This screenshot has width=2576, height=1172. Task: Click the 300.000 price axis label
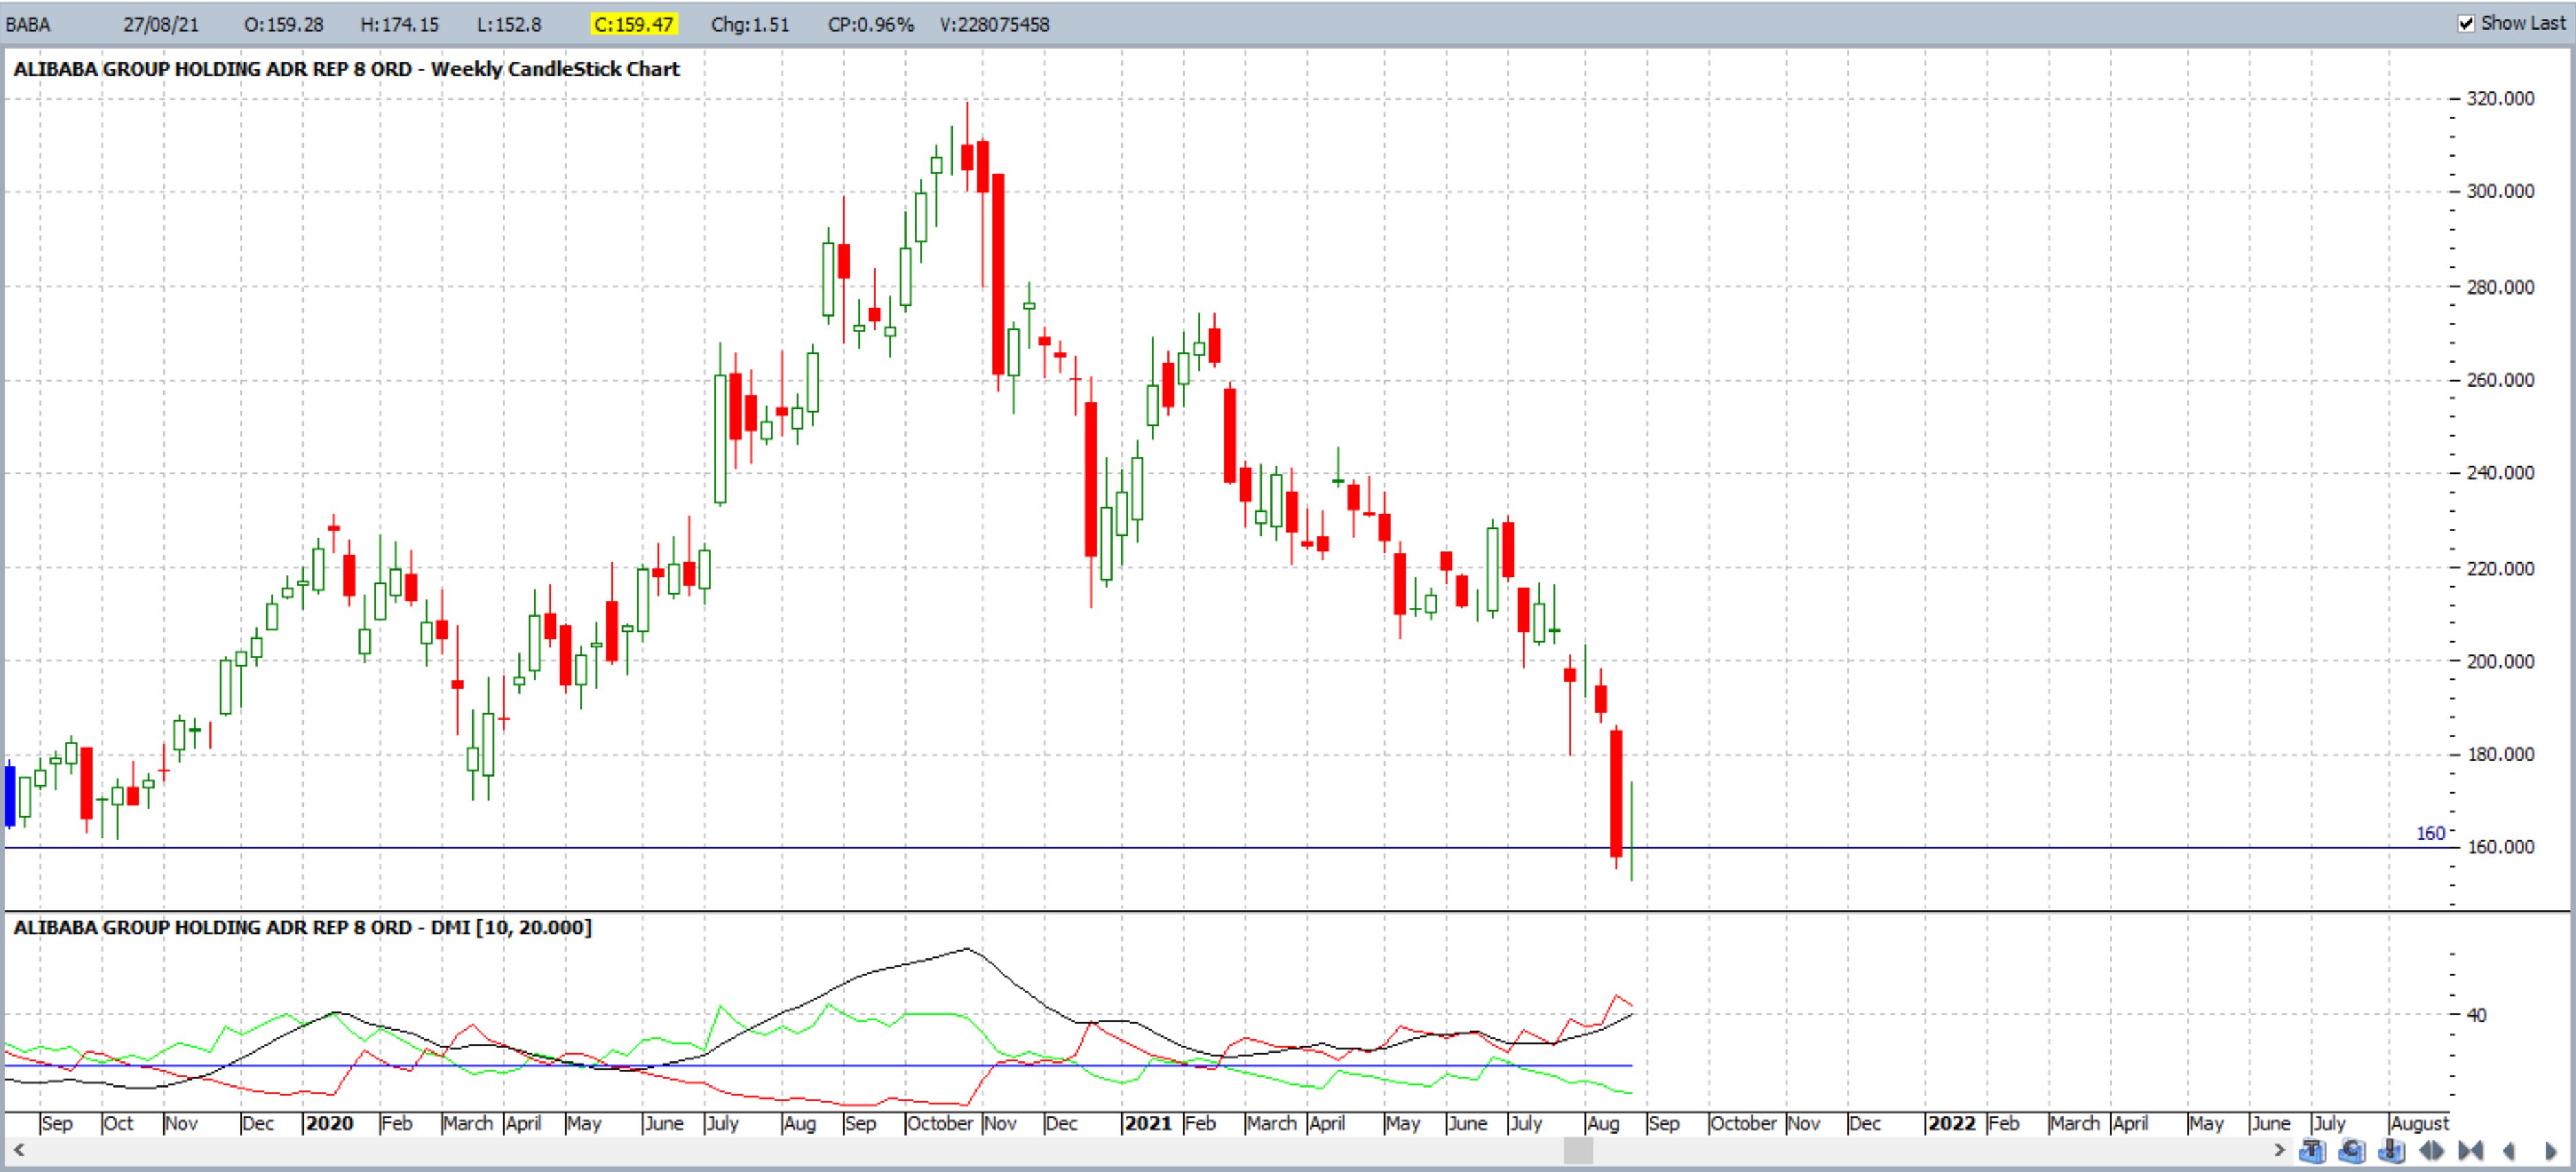2500,191
